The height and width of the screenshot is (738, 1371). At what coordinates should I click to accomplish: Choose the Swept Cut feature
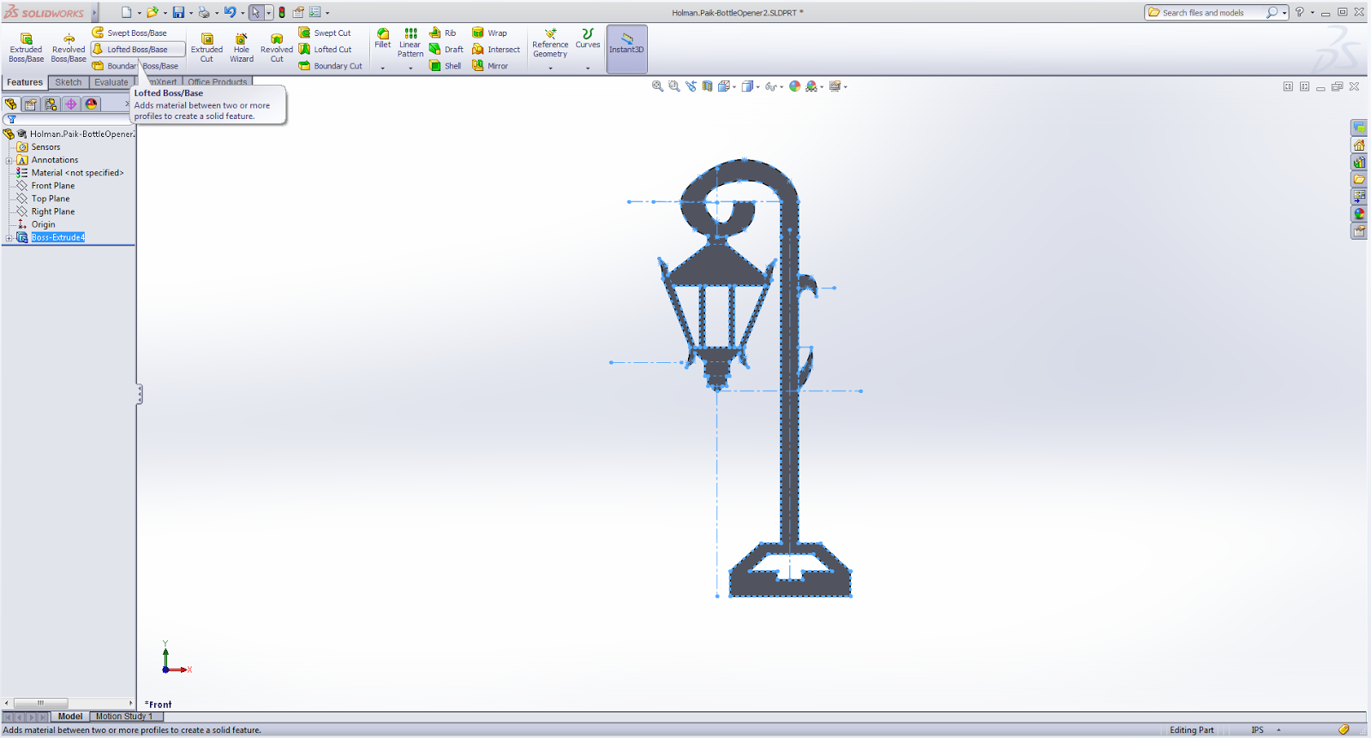point(325,33)
